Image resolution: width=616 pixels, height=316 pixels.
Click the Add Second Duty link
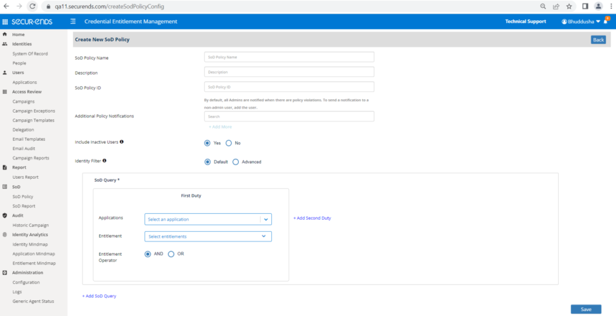pyautogui.click(x=312, y=218)
